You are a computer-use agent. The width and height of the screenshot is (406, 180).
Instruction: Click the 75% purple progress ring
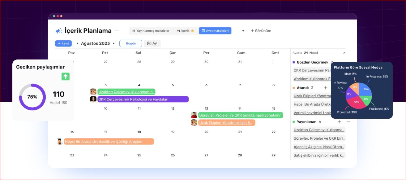[32, 97]
